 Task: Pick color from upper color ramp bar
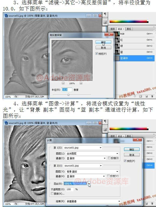click(129, 22)
